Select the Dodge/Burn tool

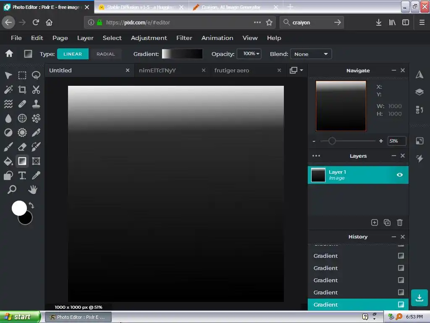click(8, 132)
